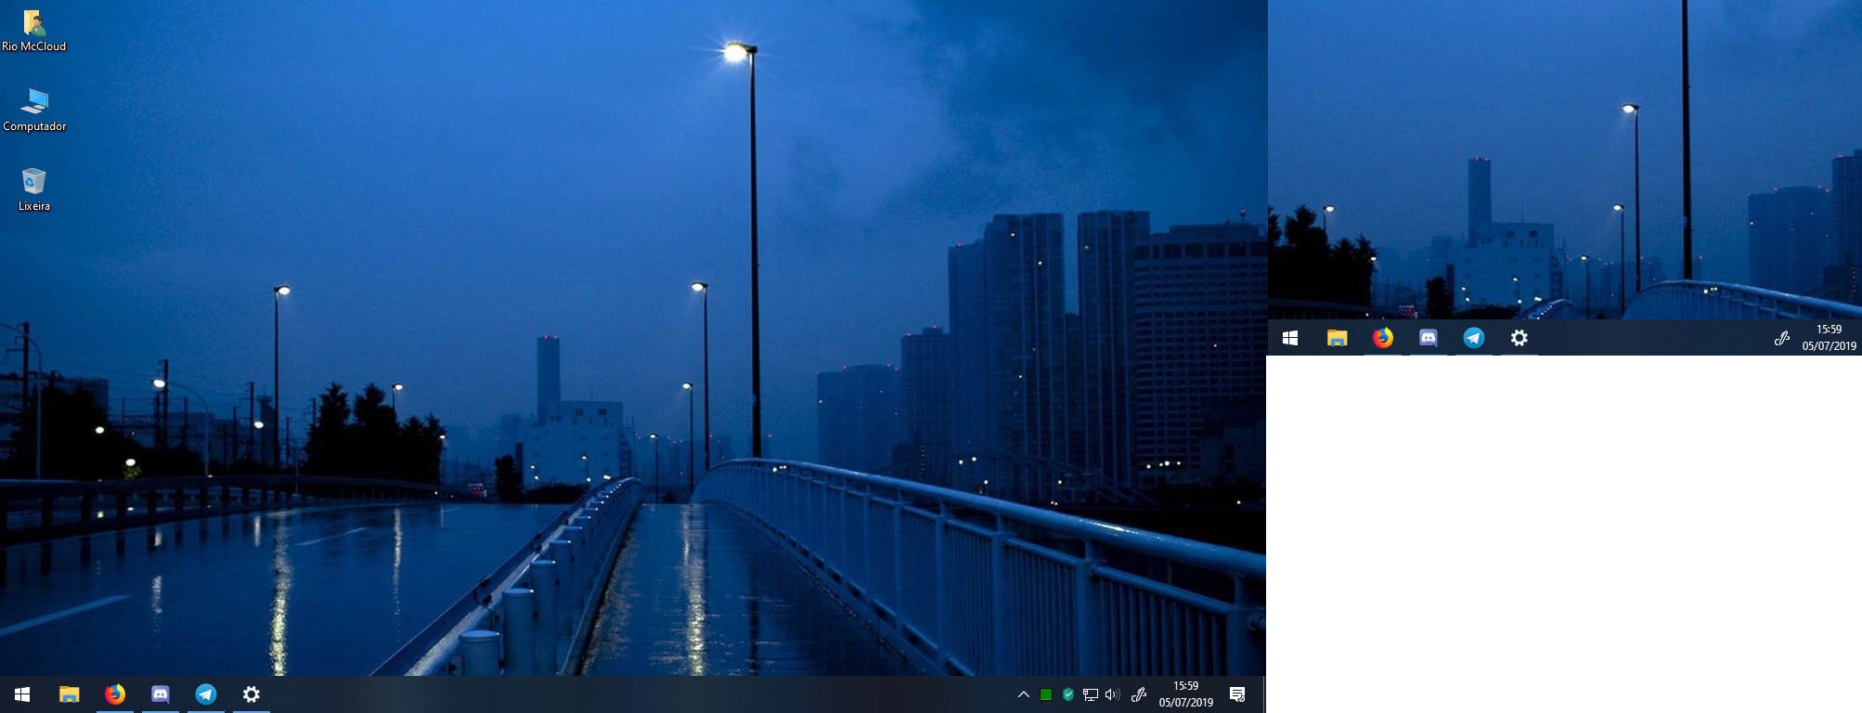Open the network status tray icon
Viewport: 1862px width, 713px height.
point(1091,694)
